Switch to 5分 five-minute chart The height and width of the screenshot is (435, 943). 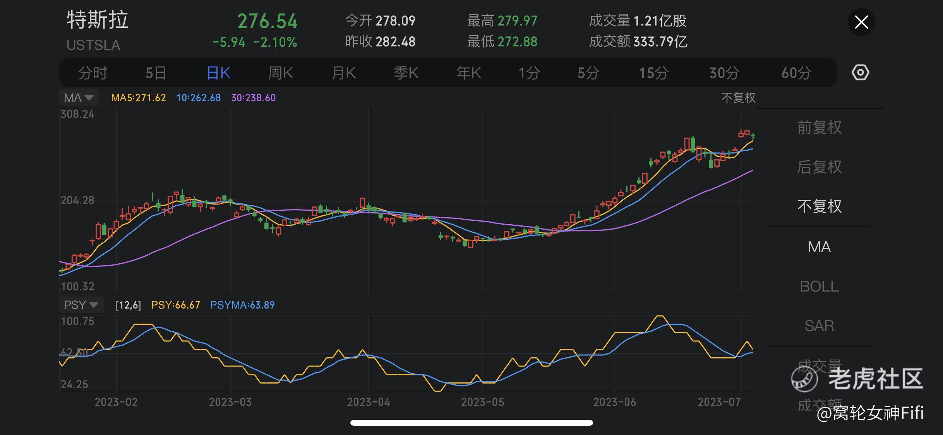pos(588,73)
